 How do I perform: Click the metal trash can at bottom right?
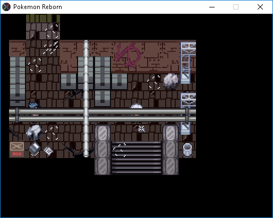[187, 150]
